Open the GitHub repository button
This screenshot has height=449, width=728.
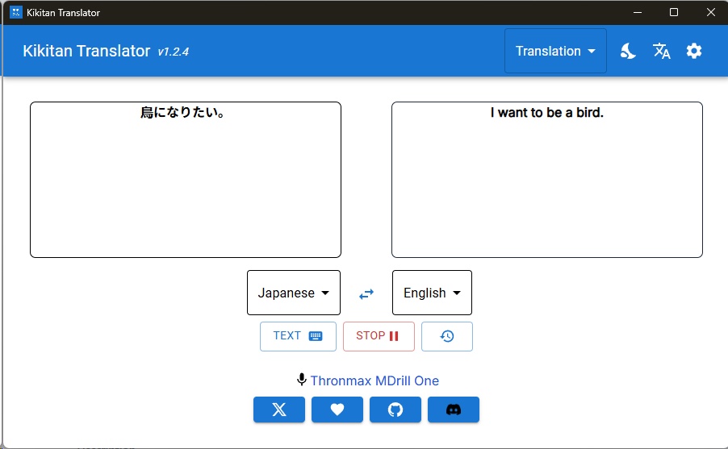point(395,410)
